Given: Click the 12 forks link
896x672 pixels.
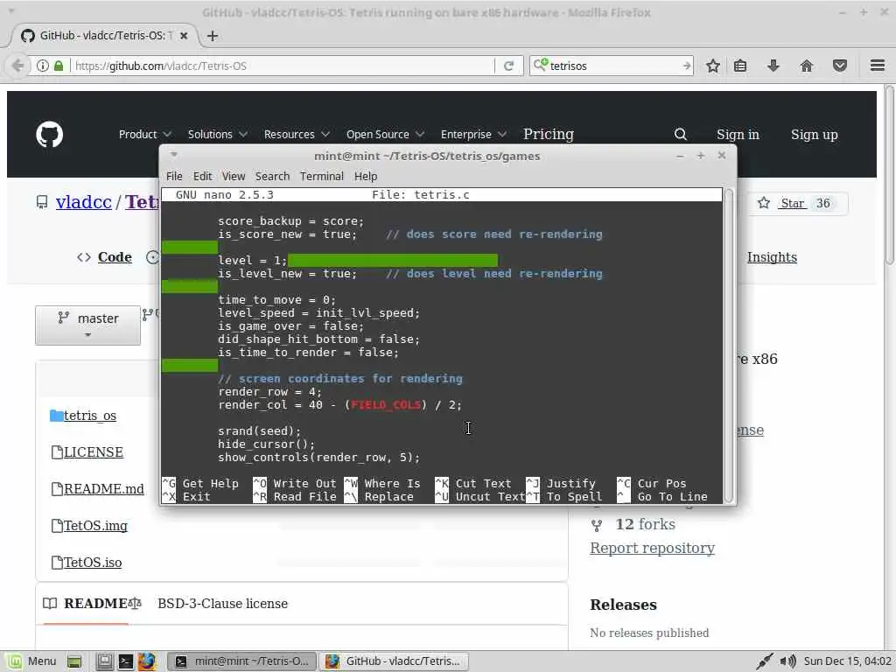Looking at the screenshot, I should pyautogui.click(x=645, y=524).
